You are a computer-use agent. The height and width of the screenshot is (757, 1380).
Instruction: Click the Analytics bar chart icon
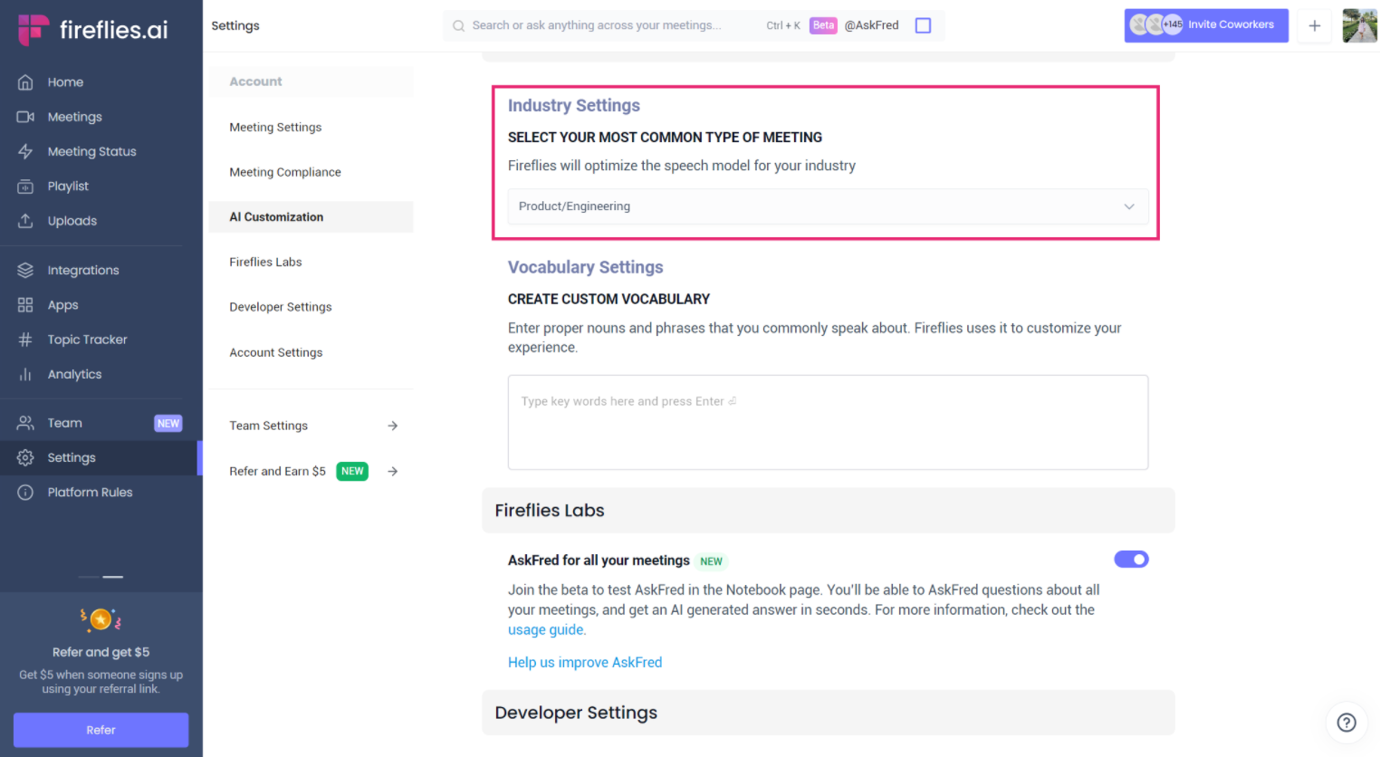(x=25, y=374)
